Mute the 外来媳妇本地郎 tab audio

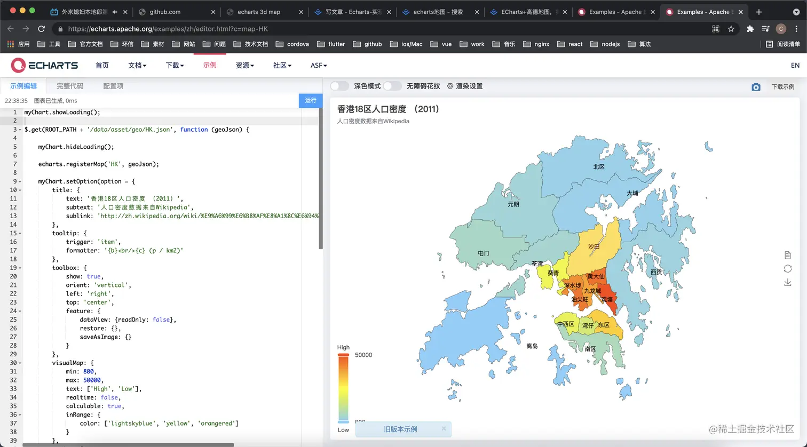pyautogui.click(x=115, y=12)
